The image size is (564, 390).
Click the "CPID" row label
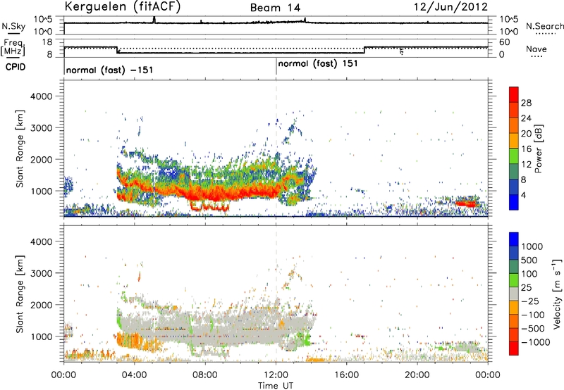coord(16,67)
